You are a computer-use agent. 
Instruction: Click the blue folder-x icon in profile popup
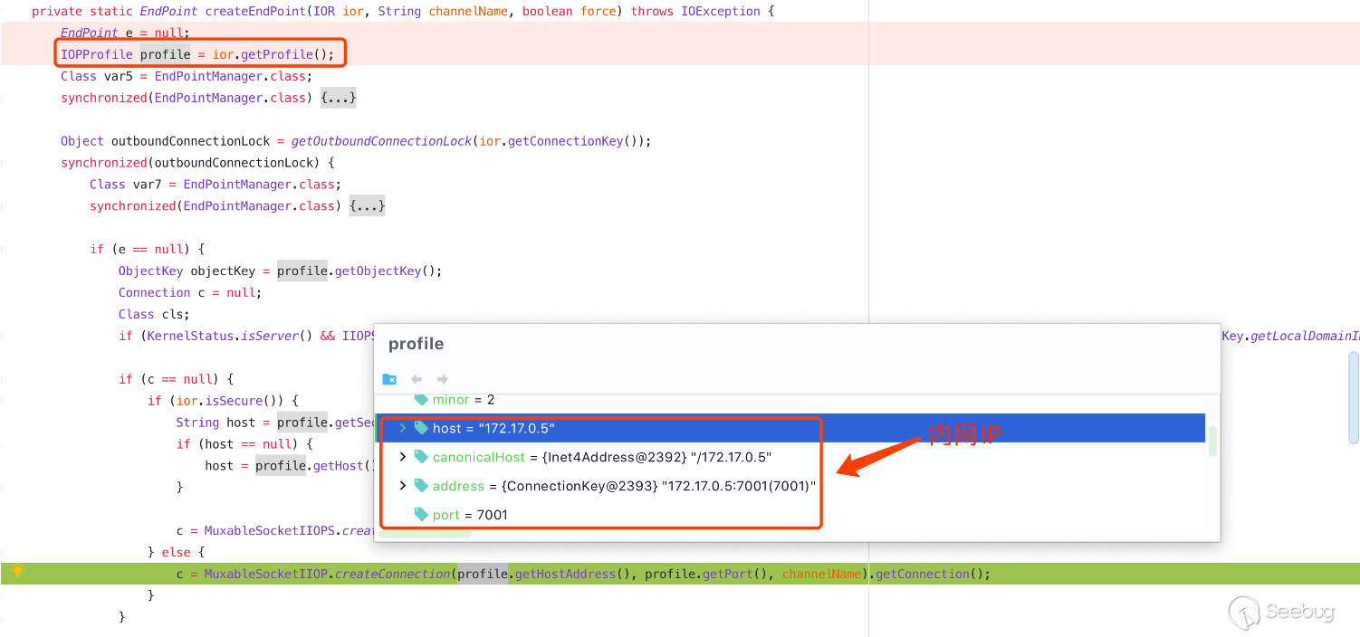389,379
